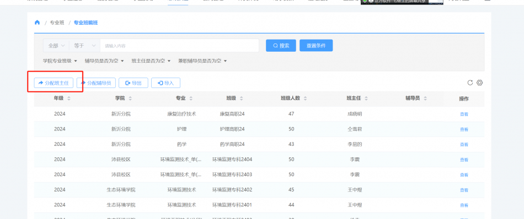Sort by 学院 column arrows
The height and width of the screenshot is (219, 524).
[x=130, y=98]
